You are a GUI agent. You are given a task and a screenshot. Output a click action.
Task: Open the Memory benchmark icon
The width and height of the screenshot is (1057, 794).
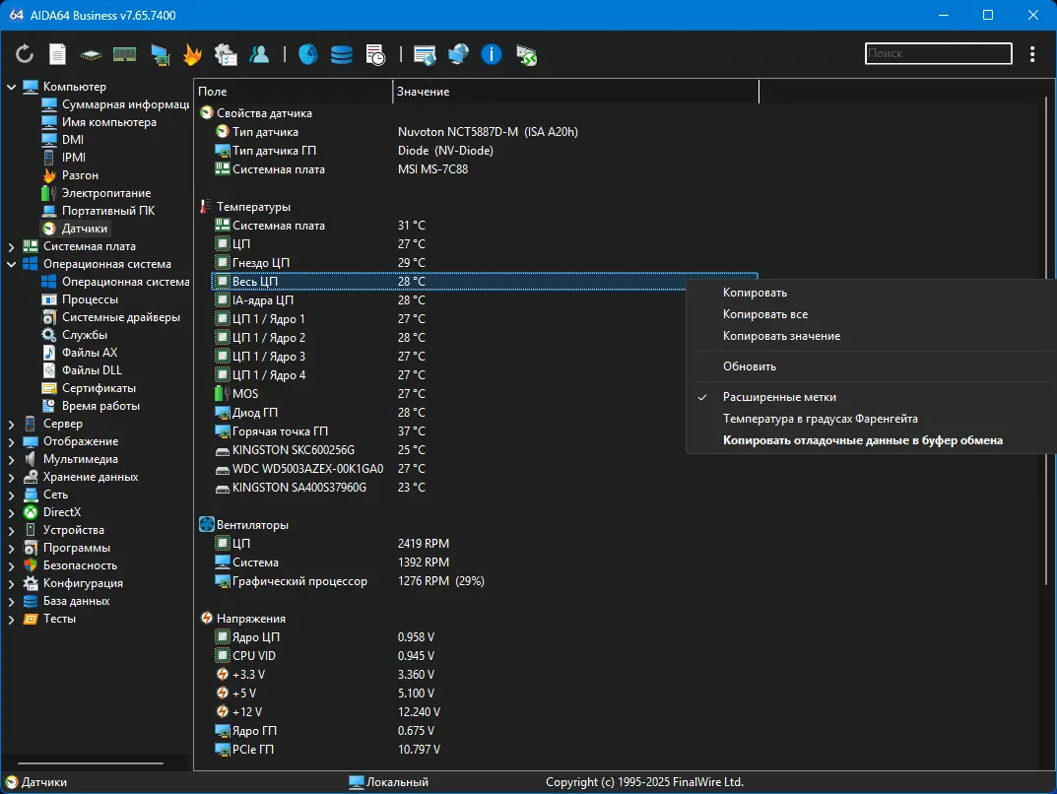click(124, 54)
